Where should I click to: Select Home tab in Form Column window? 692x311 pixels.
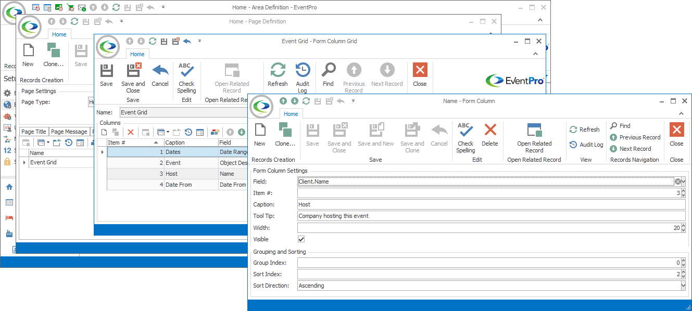click(291, 114)
